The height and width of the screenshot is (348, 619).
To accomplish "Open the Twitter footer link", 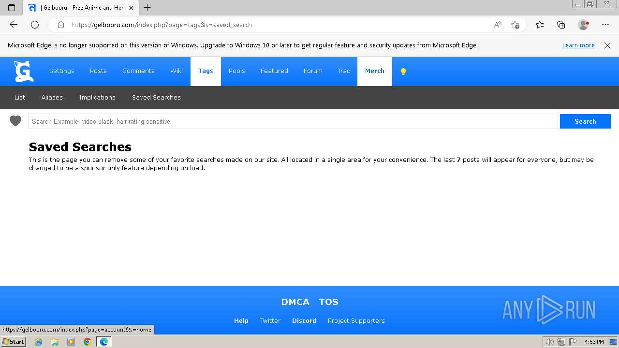I will (270, 321).
